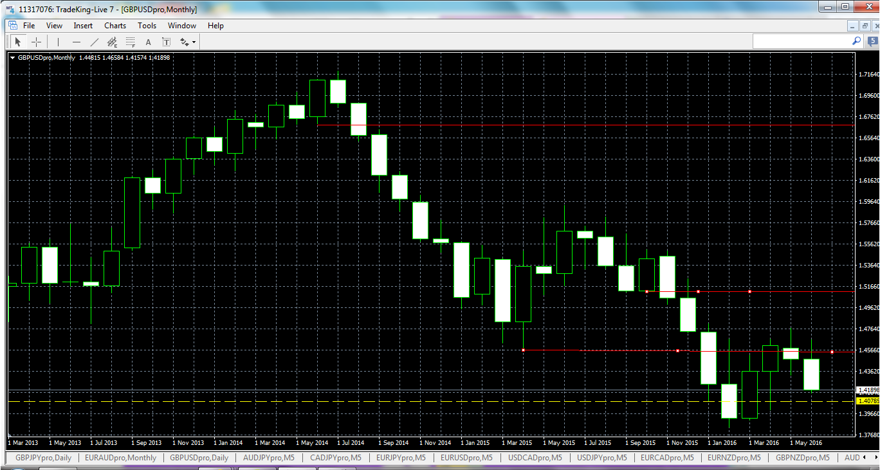Viewport: 889px width, 470px height.
Task: Select the Text Label tool
Action: point(165,41)
